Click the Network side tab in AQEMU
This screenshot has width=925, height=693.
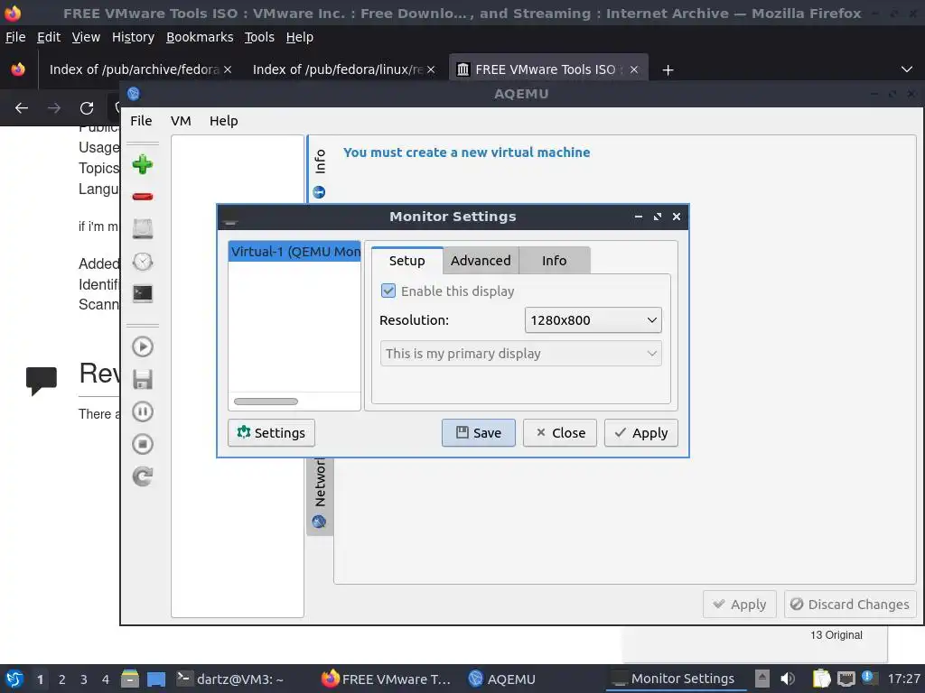pyautogui.click(x=319, y=495)
